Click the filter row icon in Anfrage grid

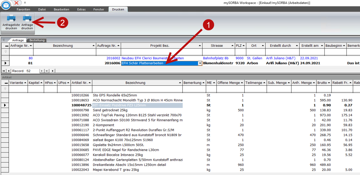(5, 52)
